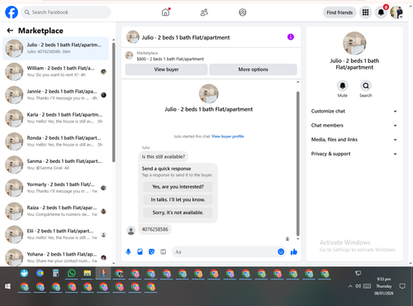Click the back arrow beside Marketplace
This screenshot has width=413, height=306.
click(10, 31)
